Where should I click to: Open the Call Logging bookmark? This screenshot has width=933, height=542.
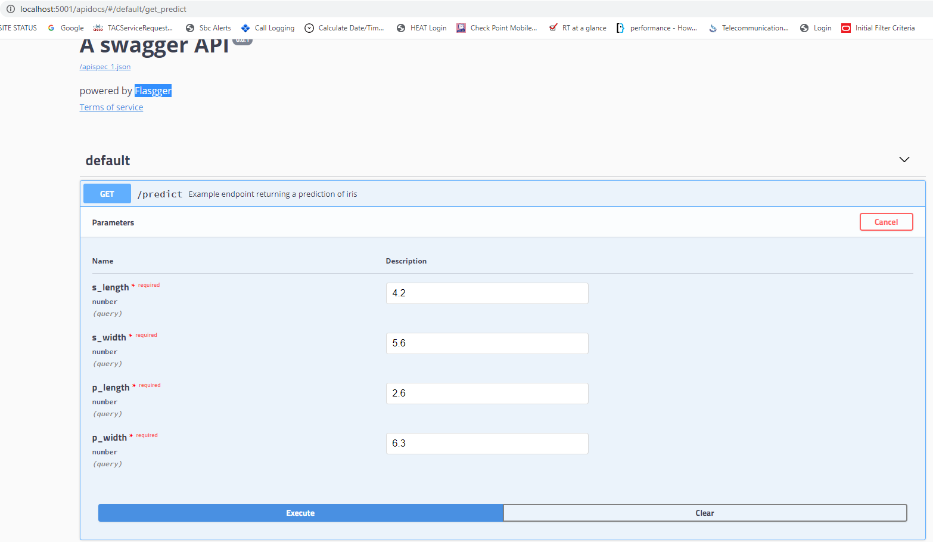pyautogui.click(x=268, y=28)
